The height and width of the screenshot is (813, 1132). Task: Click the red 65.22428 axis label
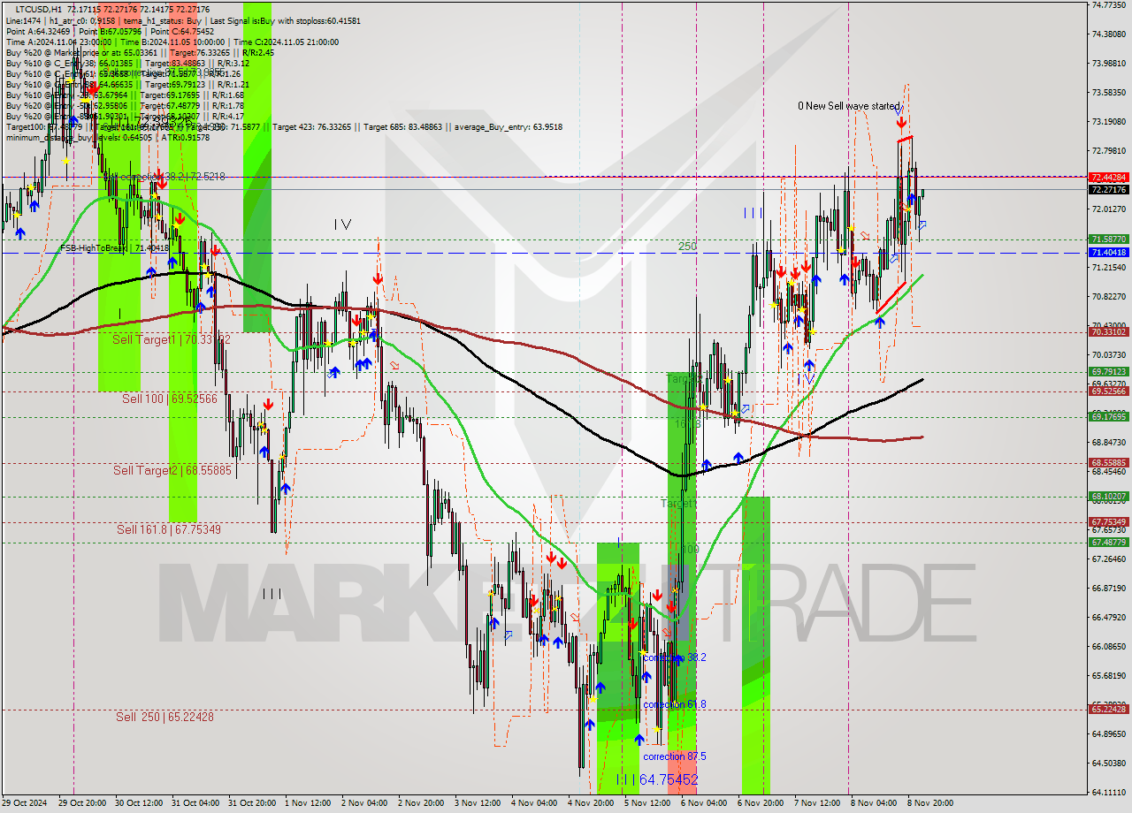click(x=1108, y=710)
